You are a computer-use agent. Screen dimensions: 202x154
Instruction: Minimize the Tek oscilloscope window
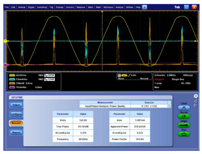186,7
